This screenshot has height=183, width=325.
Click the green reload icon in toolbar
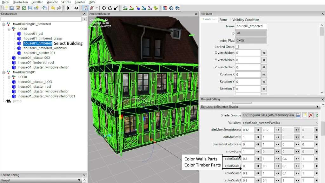[24, 8]
